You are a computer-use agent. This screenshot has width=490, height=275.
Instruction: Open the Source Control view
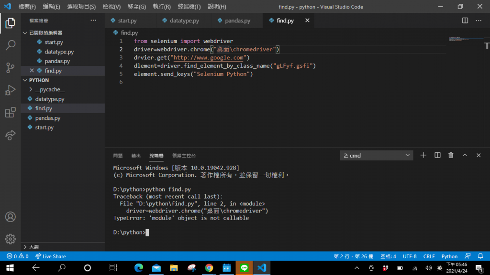[11, 68]
